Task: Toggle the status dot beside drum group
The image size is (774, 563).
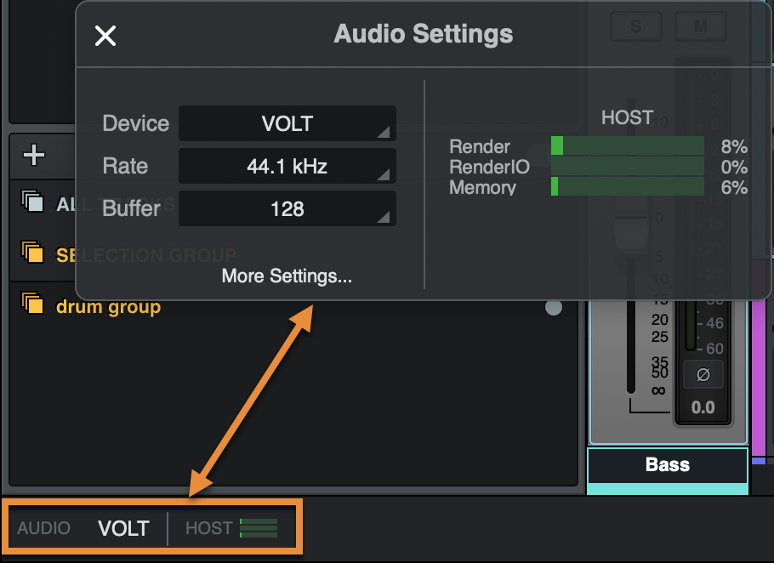Action: 554,307
